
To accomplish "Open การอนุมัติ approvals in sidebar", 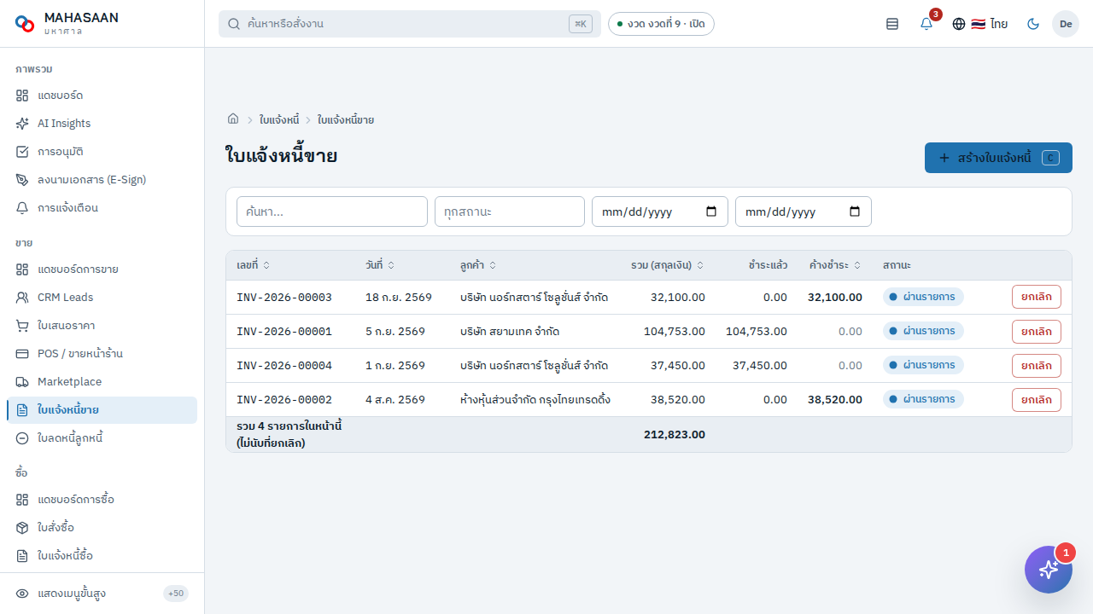I will point(102,152).
